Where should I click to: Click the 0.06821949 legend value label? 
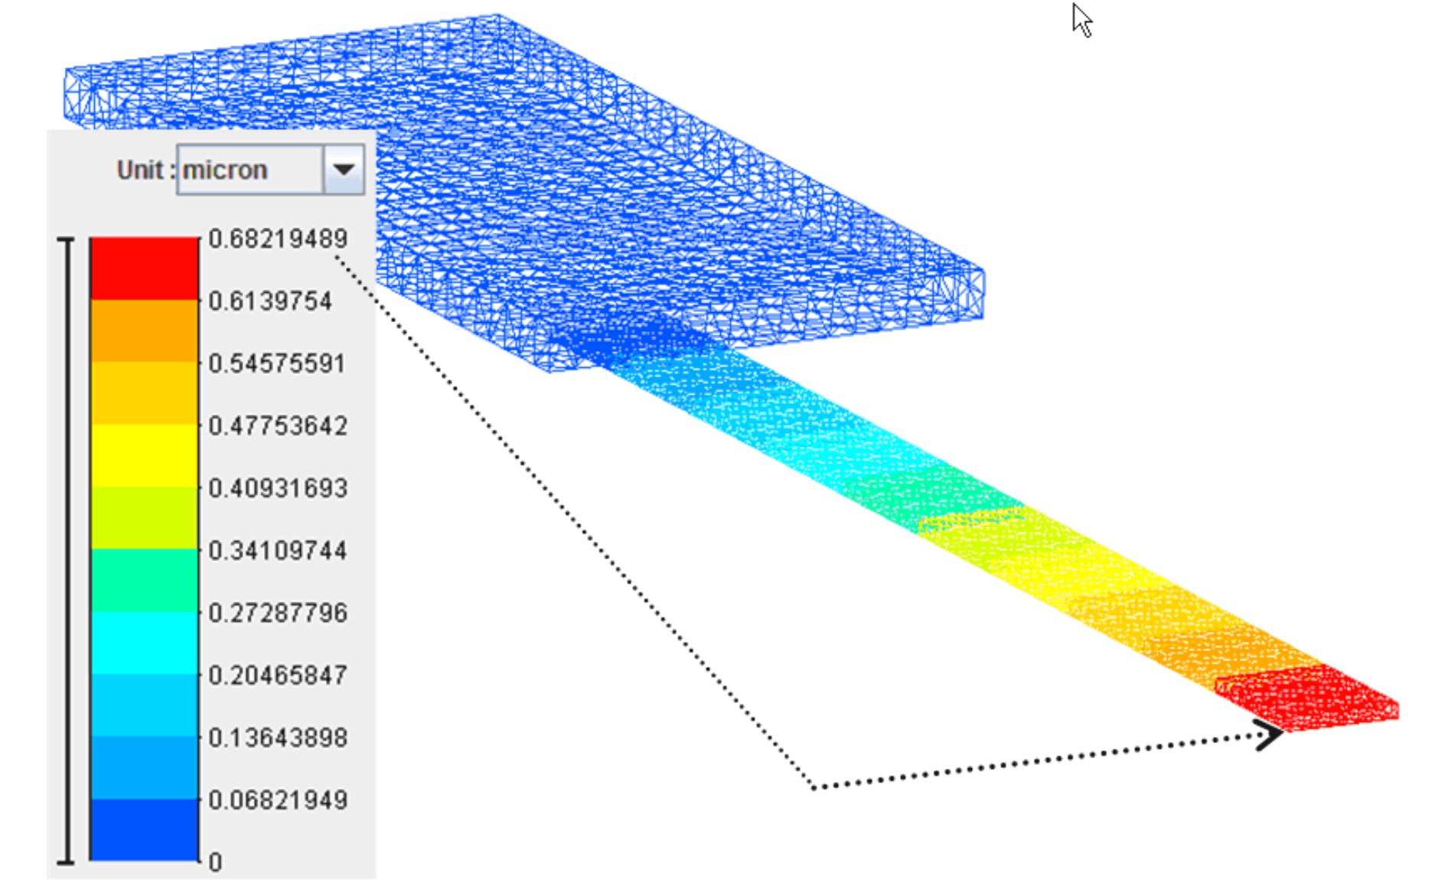click(278, 800)
